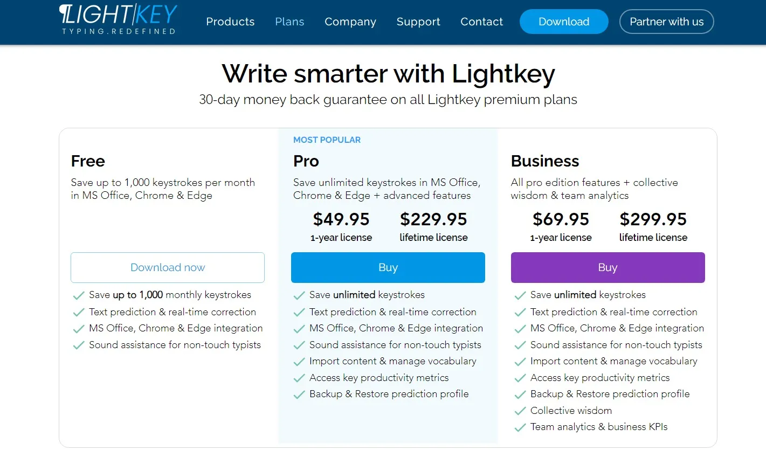This screenshot has width=766, height=450.
Task: Click checkmark next to Collective wisdom
Action: pyautogui.click(x=520, y=411)
